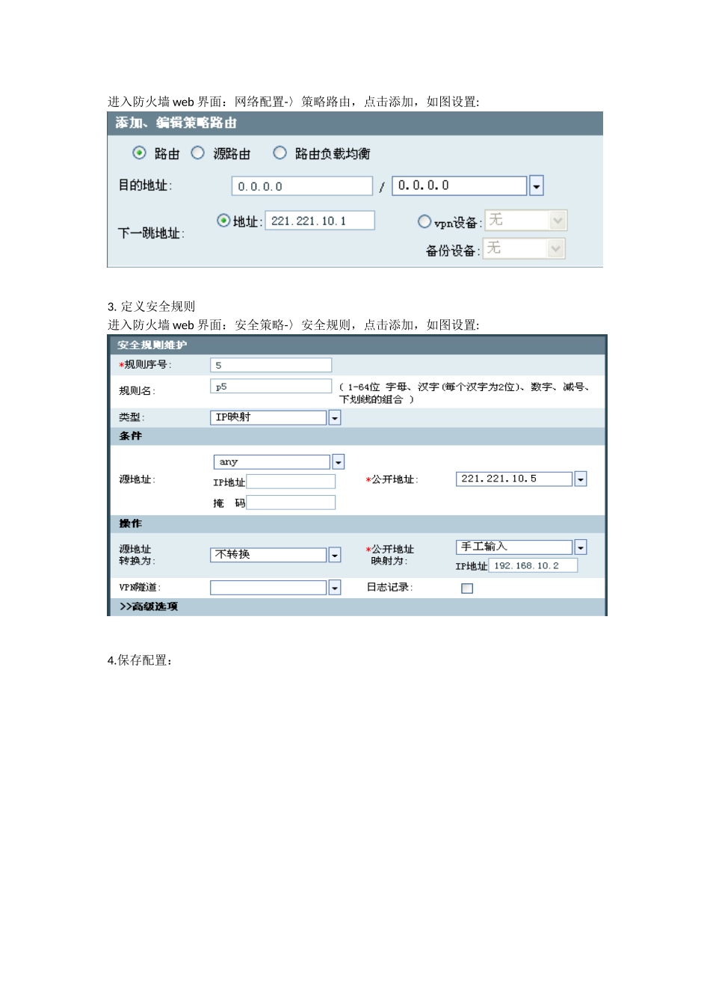Click the 规则序号 input field

(x=271, y=365)
